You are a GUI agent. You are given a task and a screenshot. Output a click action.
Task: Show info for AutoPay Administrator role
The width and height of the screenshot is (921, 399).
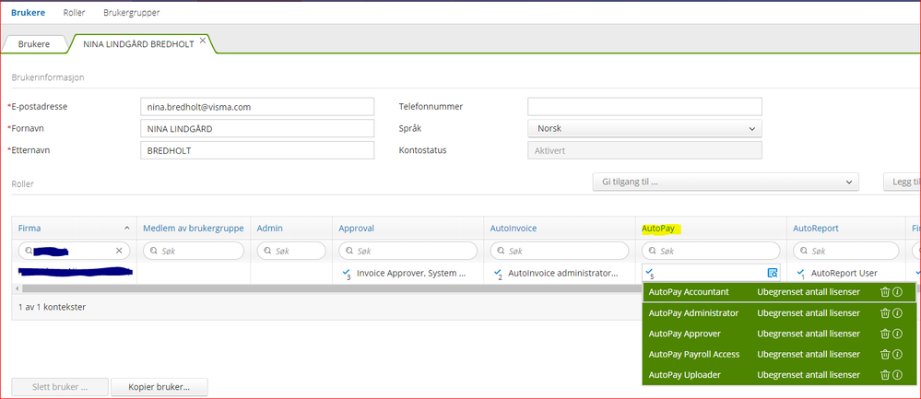897,313
